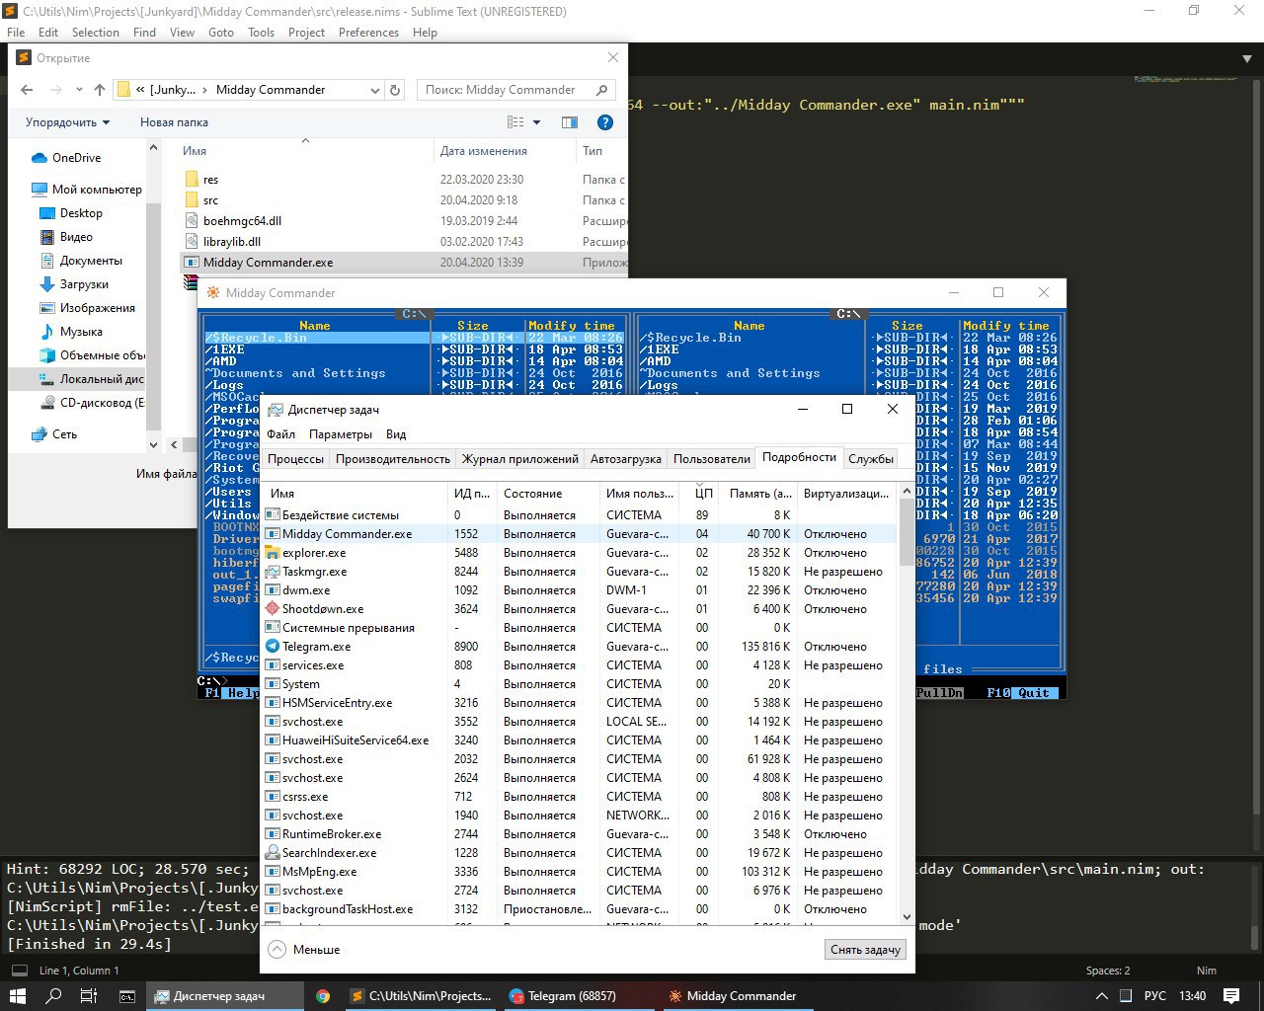The width and height of the screenshot is (1264, 1011).
Task: Open the Упорядочить dropdown in the dialog
Action: coord(67,122)
